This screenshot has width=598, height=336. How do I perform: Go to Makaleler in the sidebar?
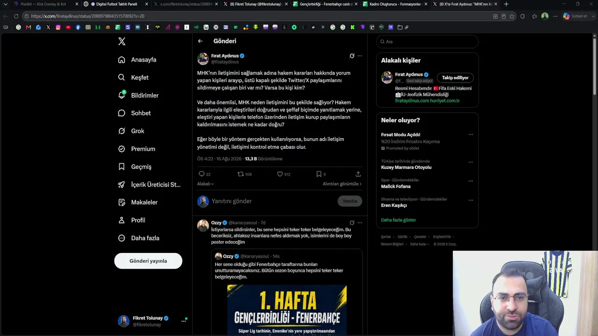click(x=138, y=203)
